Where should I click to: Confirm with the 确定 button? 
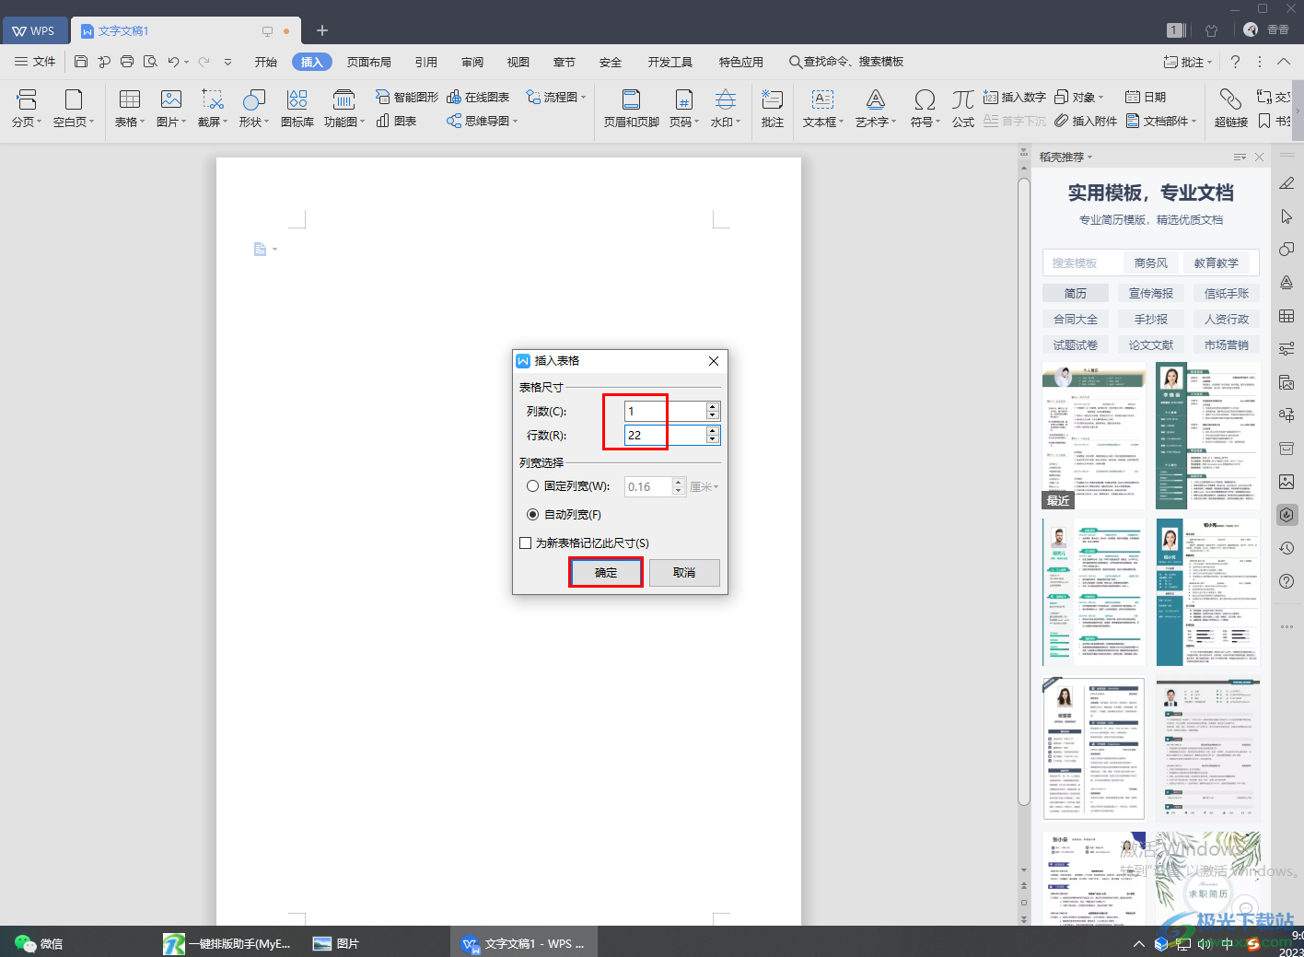tap(606, 573)
